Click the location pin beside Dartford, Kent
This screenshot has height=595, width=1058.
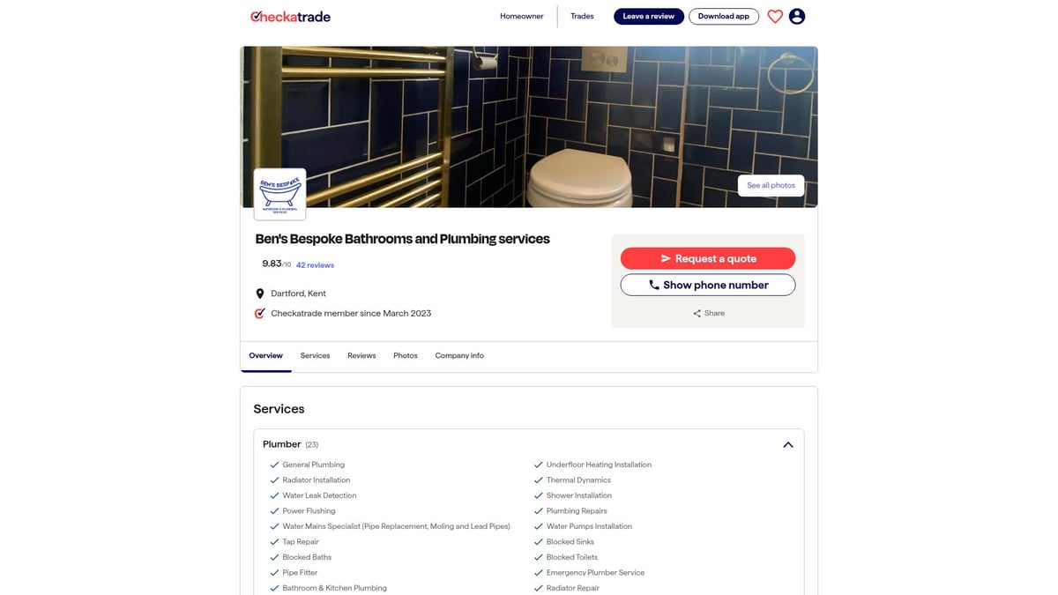tap(260, 294)
